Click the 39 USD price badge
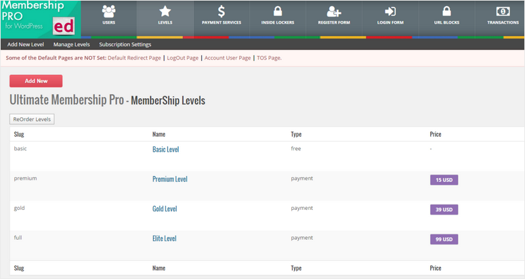 (444, 210)
